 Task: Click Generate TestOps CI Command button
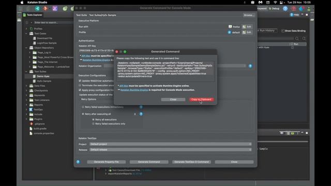(x=191, y=162)
